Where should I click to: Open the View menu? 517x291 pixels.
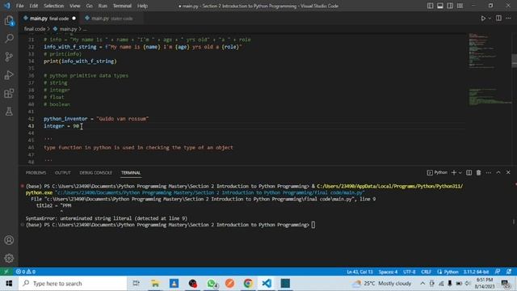(x=75, y=6)
